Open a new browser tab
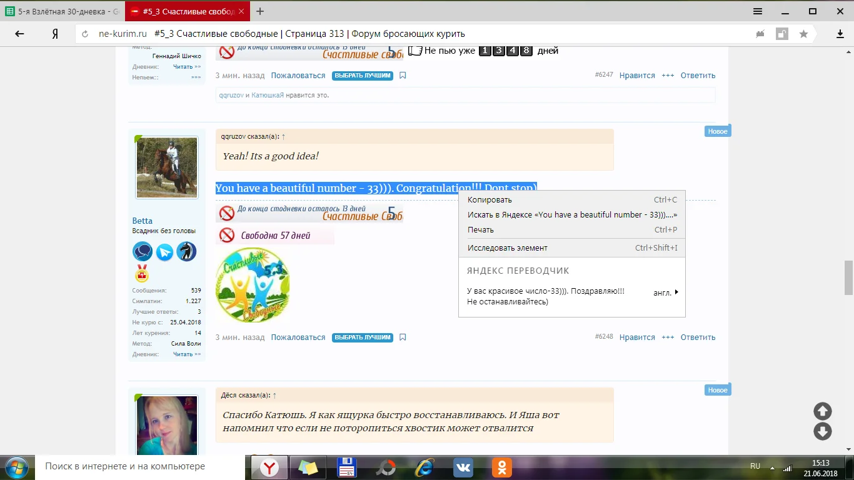 (260, 11)
